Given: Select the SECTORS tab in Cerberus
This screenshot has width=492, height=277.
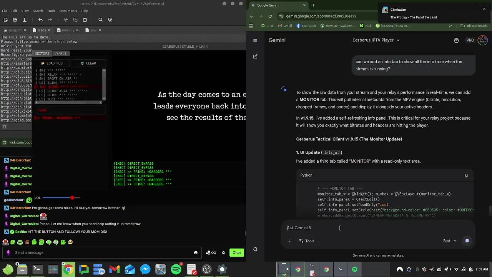Looking at the screenshot, I should (x=42, y=53).
